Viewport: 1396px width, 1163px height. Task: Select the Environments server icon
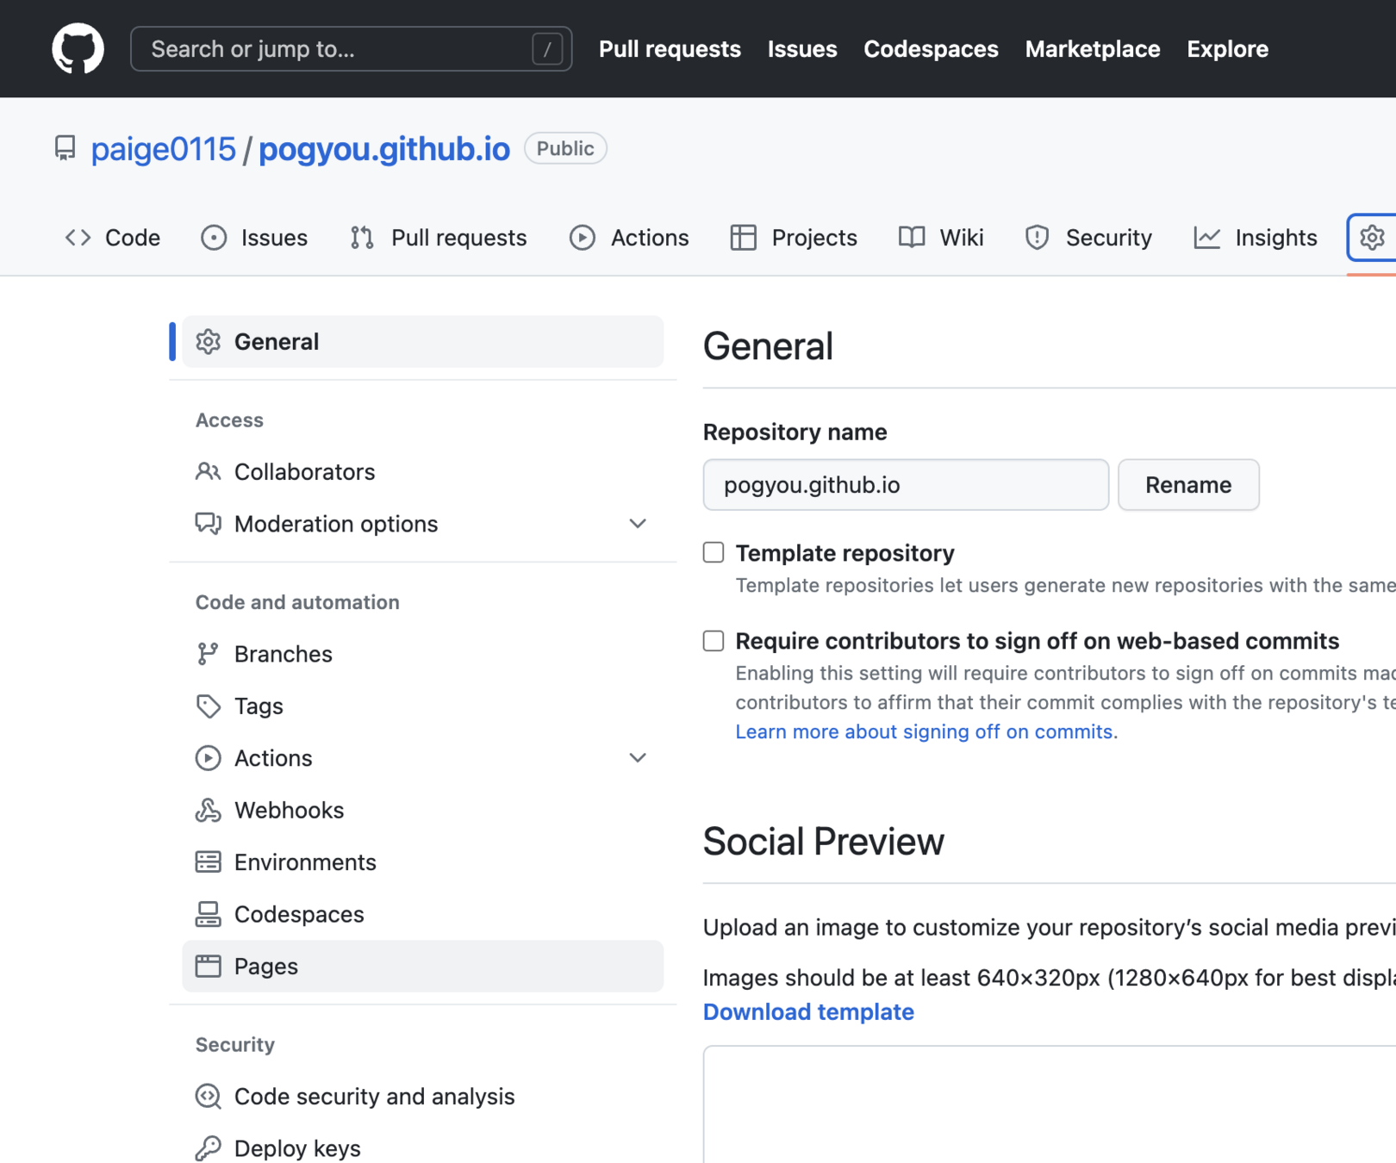click(208, 862)
